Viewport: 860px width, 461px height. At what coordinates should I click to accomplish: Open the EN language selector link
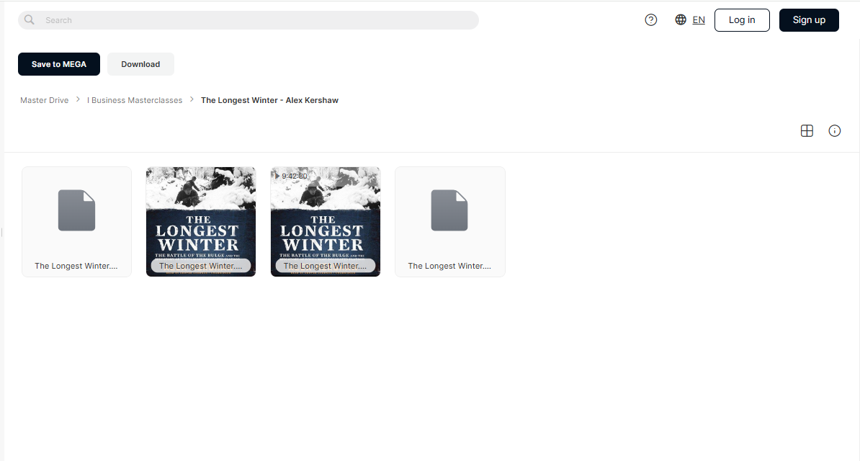699,20
